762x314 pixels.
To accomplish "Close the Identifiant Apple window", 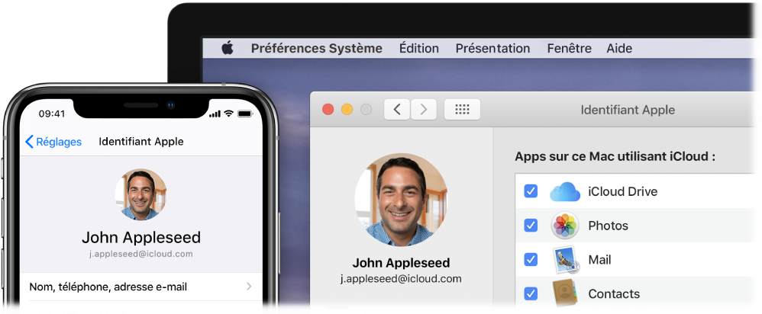I will coord(328,110).
